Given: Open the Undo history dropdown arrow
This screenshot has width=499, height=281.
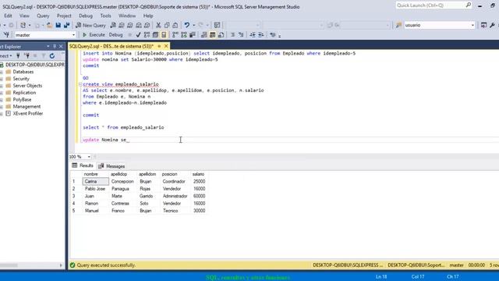Looking at the screenshot, I should tap(194, 25).
